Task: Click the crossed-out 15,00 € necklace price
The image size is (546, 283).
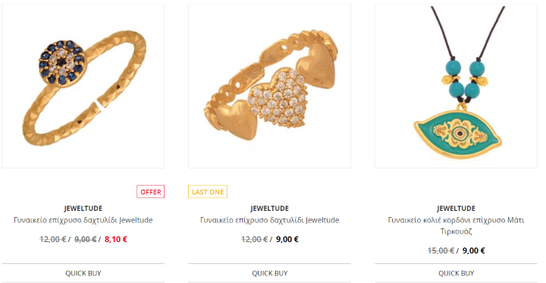Action: coord(441,250)
